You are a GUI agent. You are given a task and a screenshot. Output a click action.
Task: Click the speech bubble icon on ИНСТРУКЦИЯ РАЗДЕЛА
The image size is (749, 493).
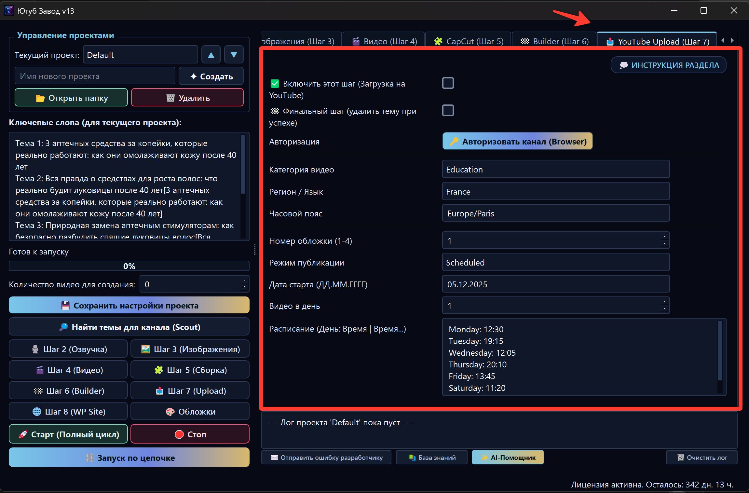coord(624,65)
